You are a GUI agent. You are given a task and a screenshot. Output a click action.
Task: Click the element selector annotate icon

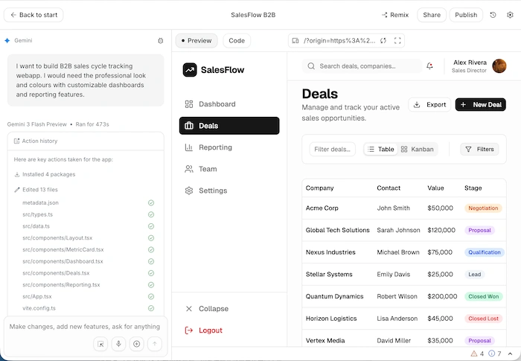pyautogui.click(x=100, y=344)
